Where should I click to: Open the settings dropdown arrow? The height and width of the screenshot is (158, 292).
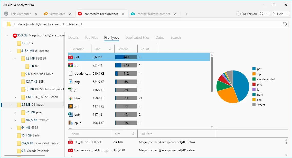point(267,14)
